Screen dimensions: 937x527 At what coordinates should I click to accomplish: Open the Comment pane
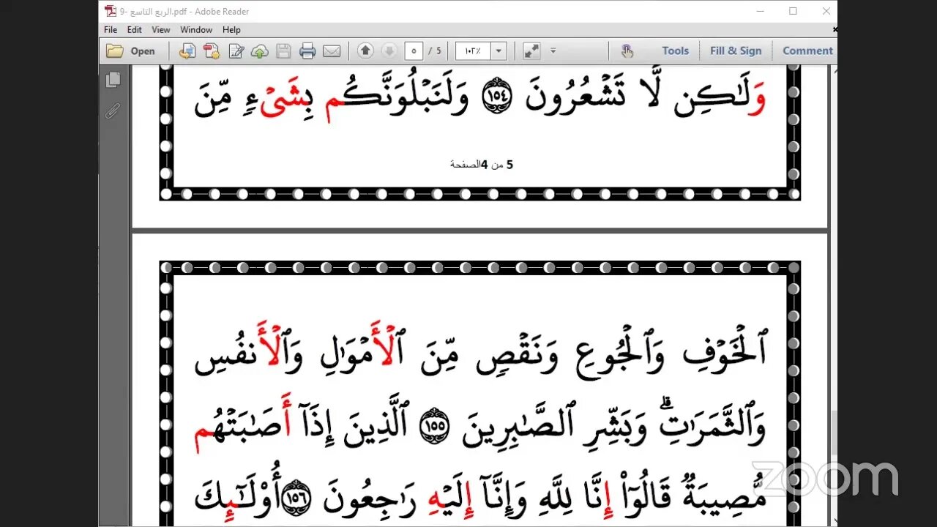[807, 51]
